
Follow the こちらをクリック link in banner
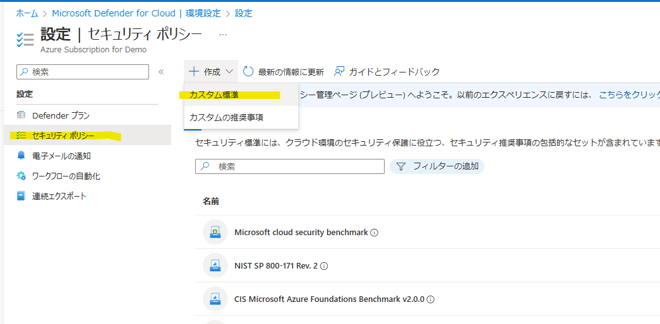[629, 95]
